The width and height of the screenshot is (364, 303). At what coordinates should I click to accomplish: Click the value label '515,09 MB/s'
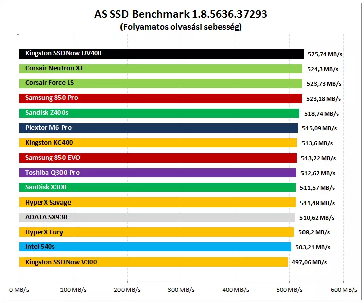tap(319, 128)
